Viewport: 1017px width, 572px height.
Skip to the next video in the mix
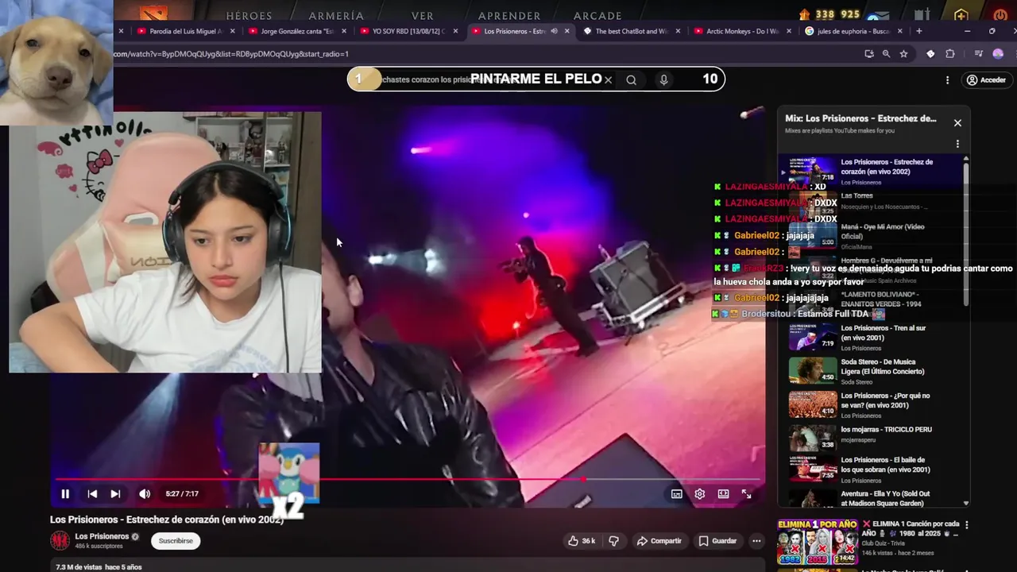[x=115, y=493]
